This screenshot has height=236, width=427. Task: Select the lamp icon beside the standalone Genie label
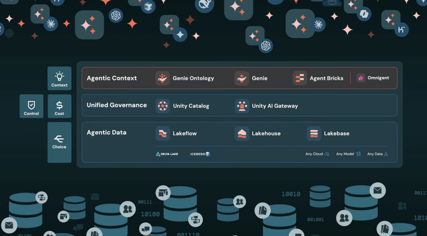pos(241,78)
